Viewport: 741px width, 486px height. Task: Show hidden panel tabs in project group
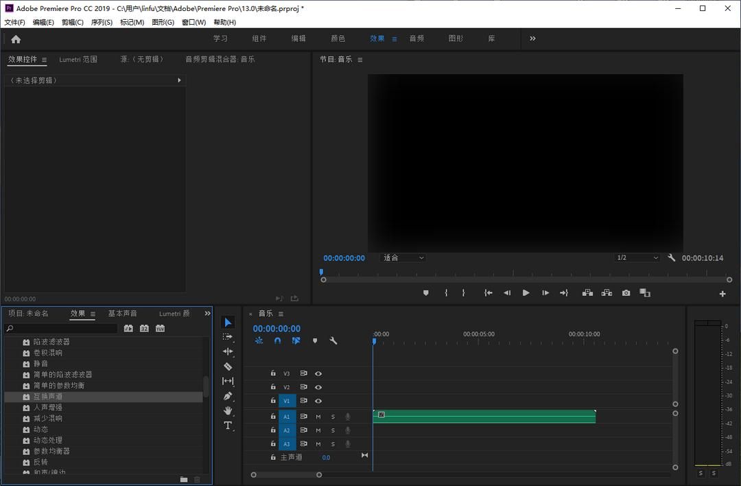coord(207,314)
